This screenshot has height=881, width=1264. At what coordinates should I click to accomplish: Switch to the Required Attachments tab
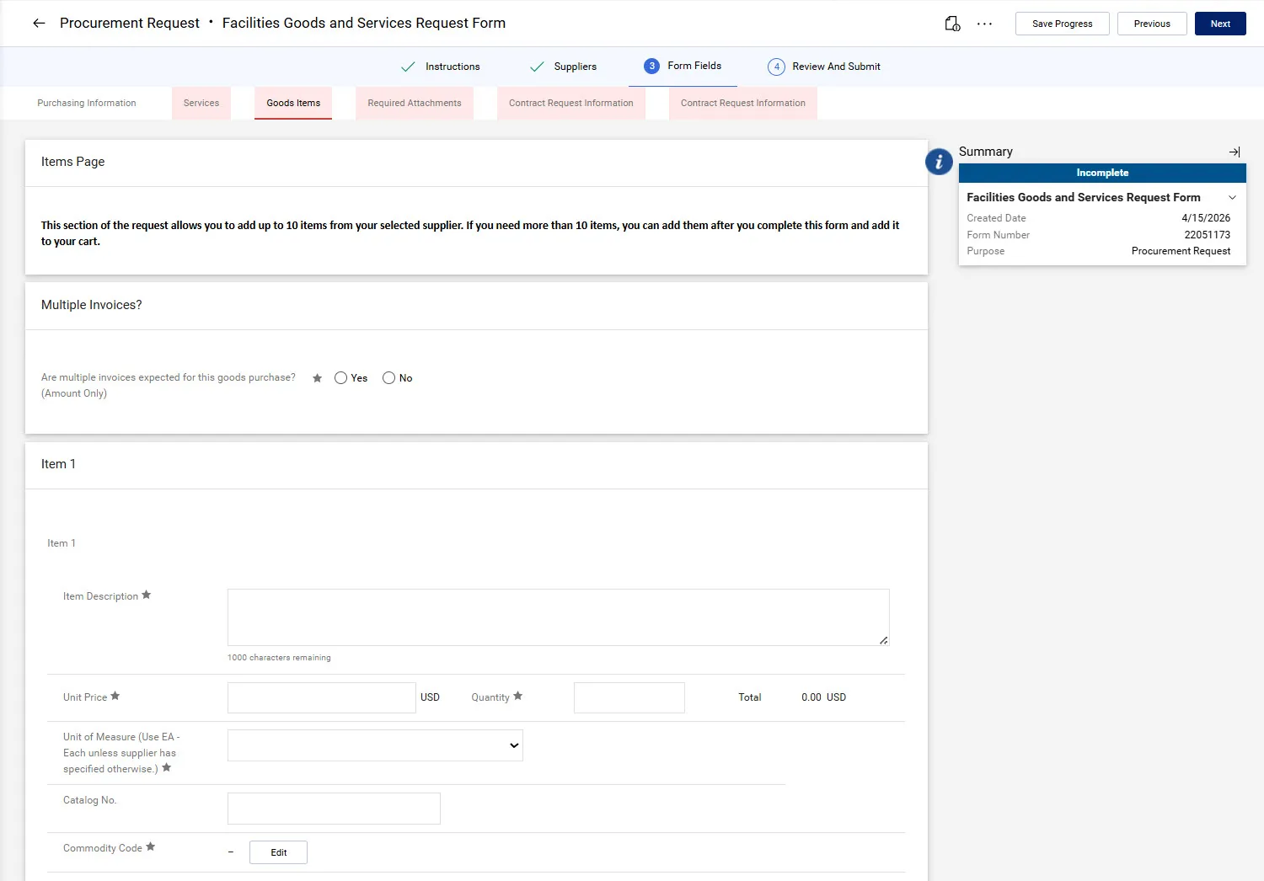(x=415, y=103)
